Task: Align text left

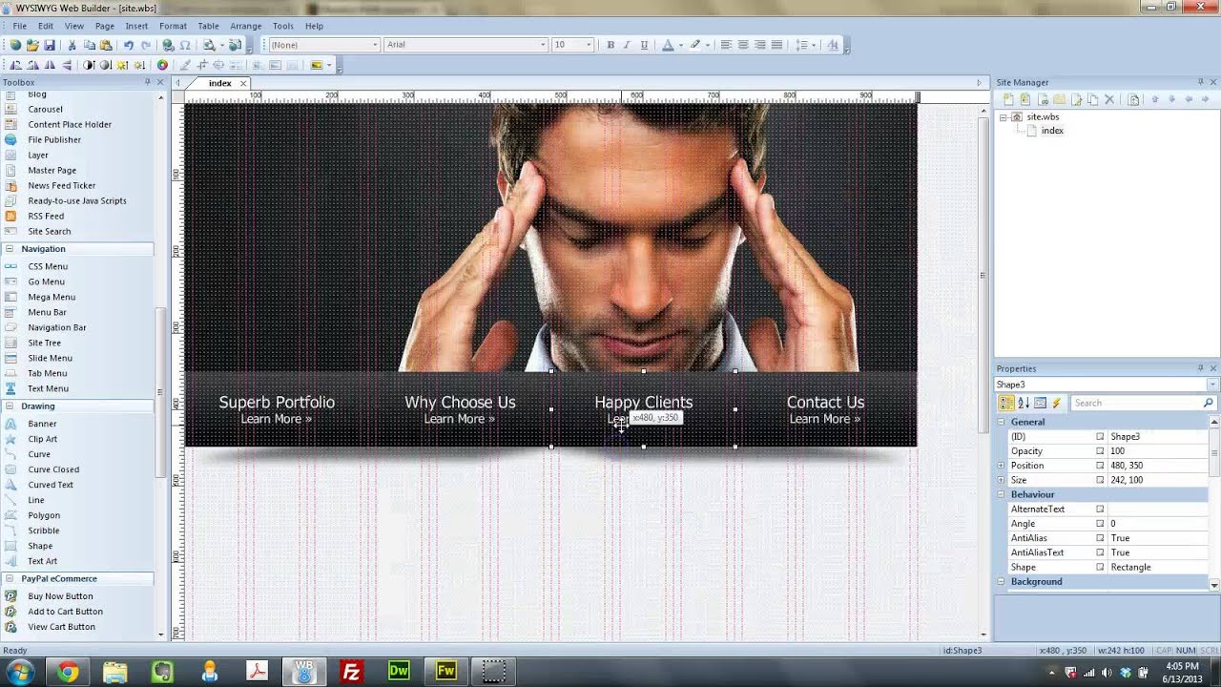Action: point(726,45)
